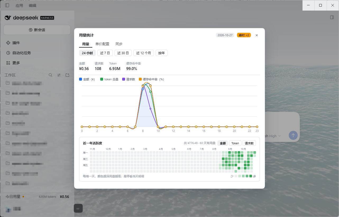Viewport: 339px width, 217px height.
Task: Click the 峰时 ×2 badge
Action: (244, 35)
